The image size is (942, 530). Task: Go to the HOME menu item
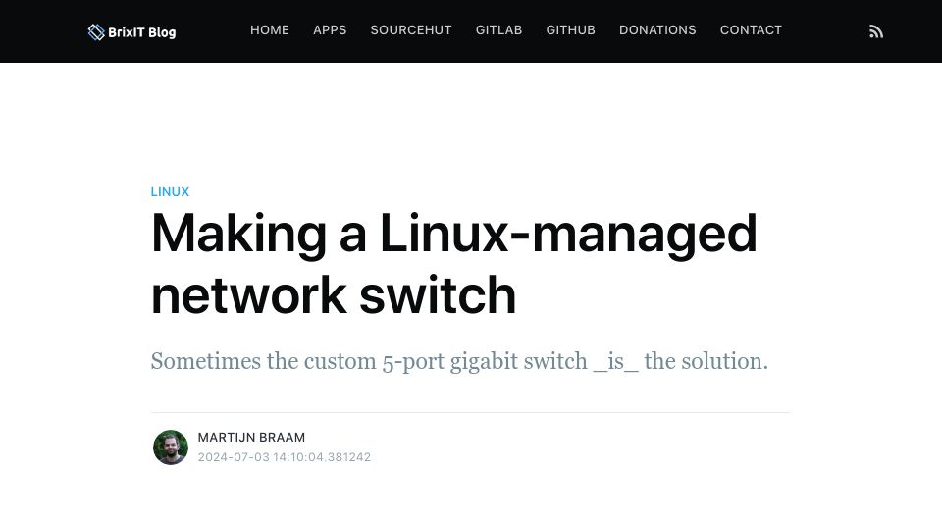270,30
